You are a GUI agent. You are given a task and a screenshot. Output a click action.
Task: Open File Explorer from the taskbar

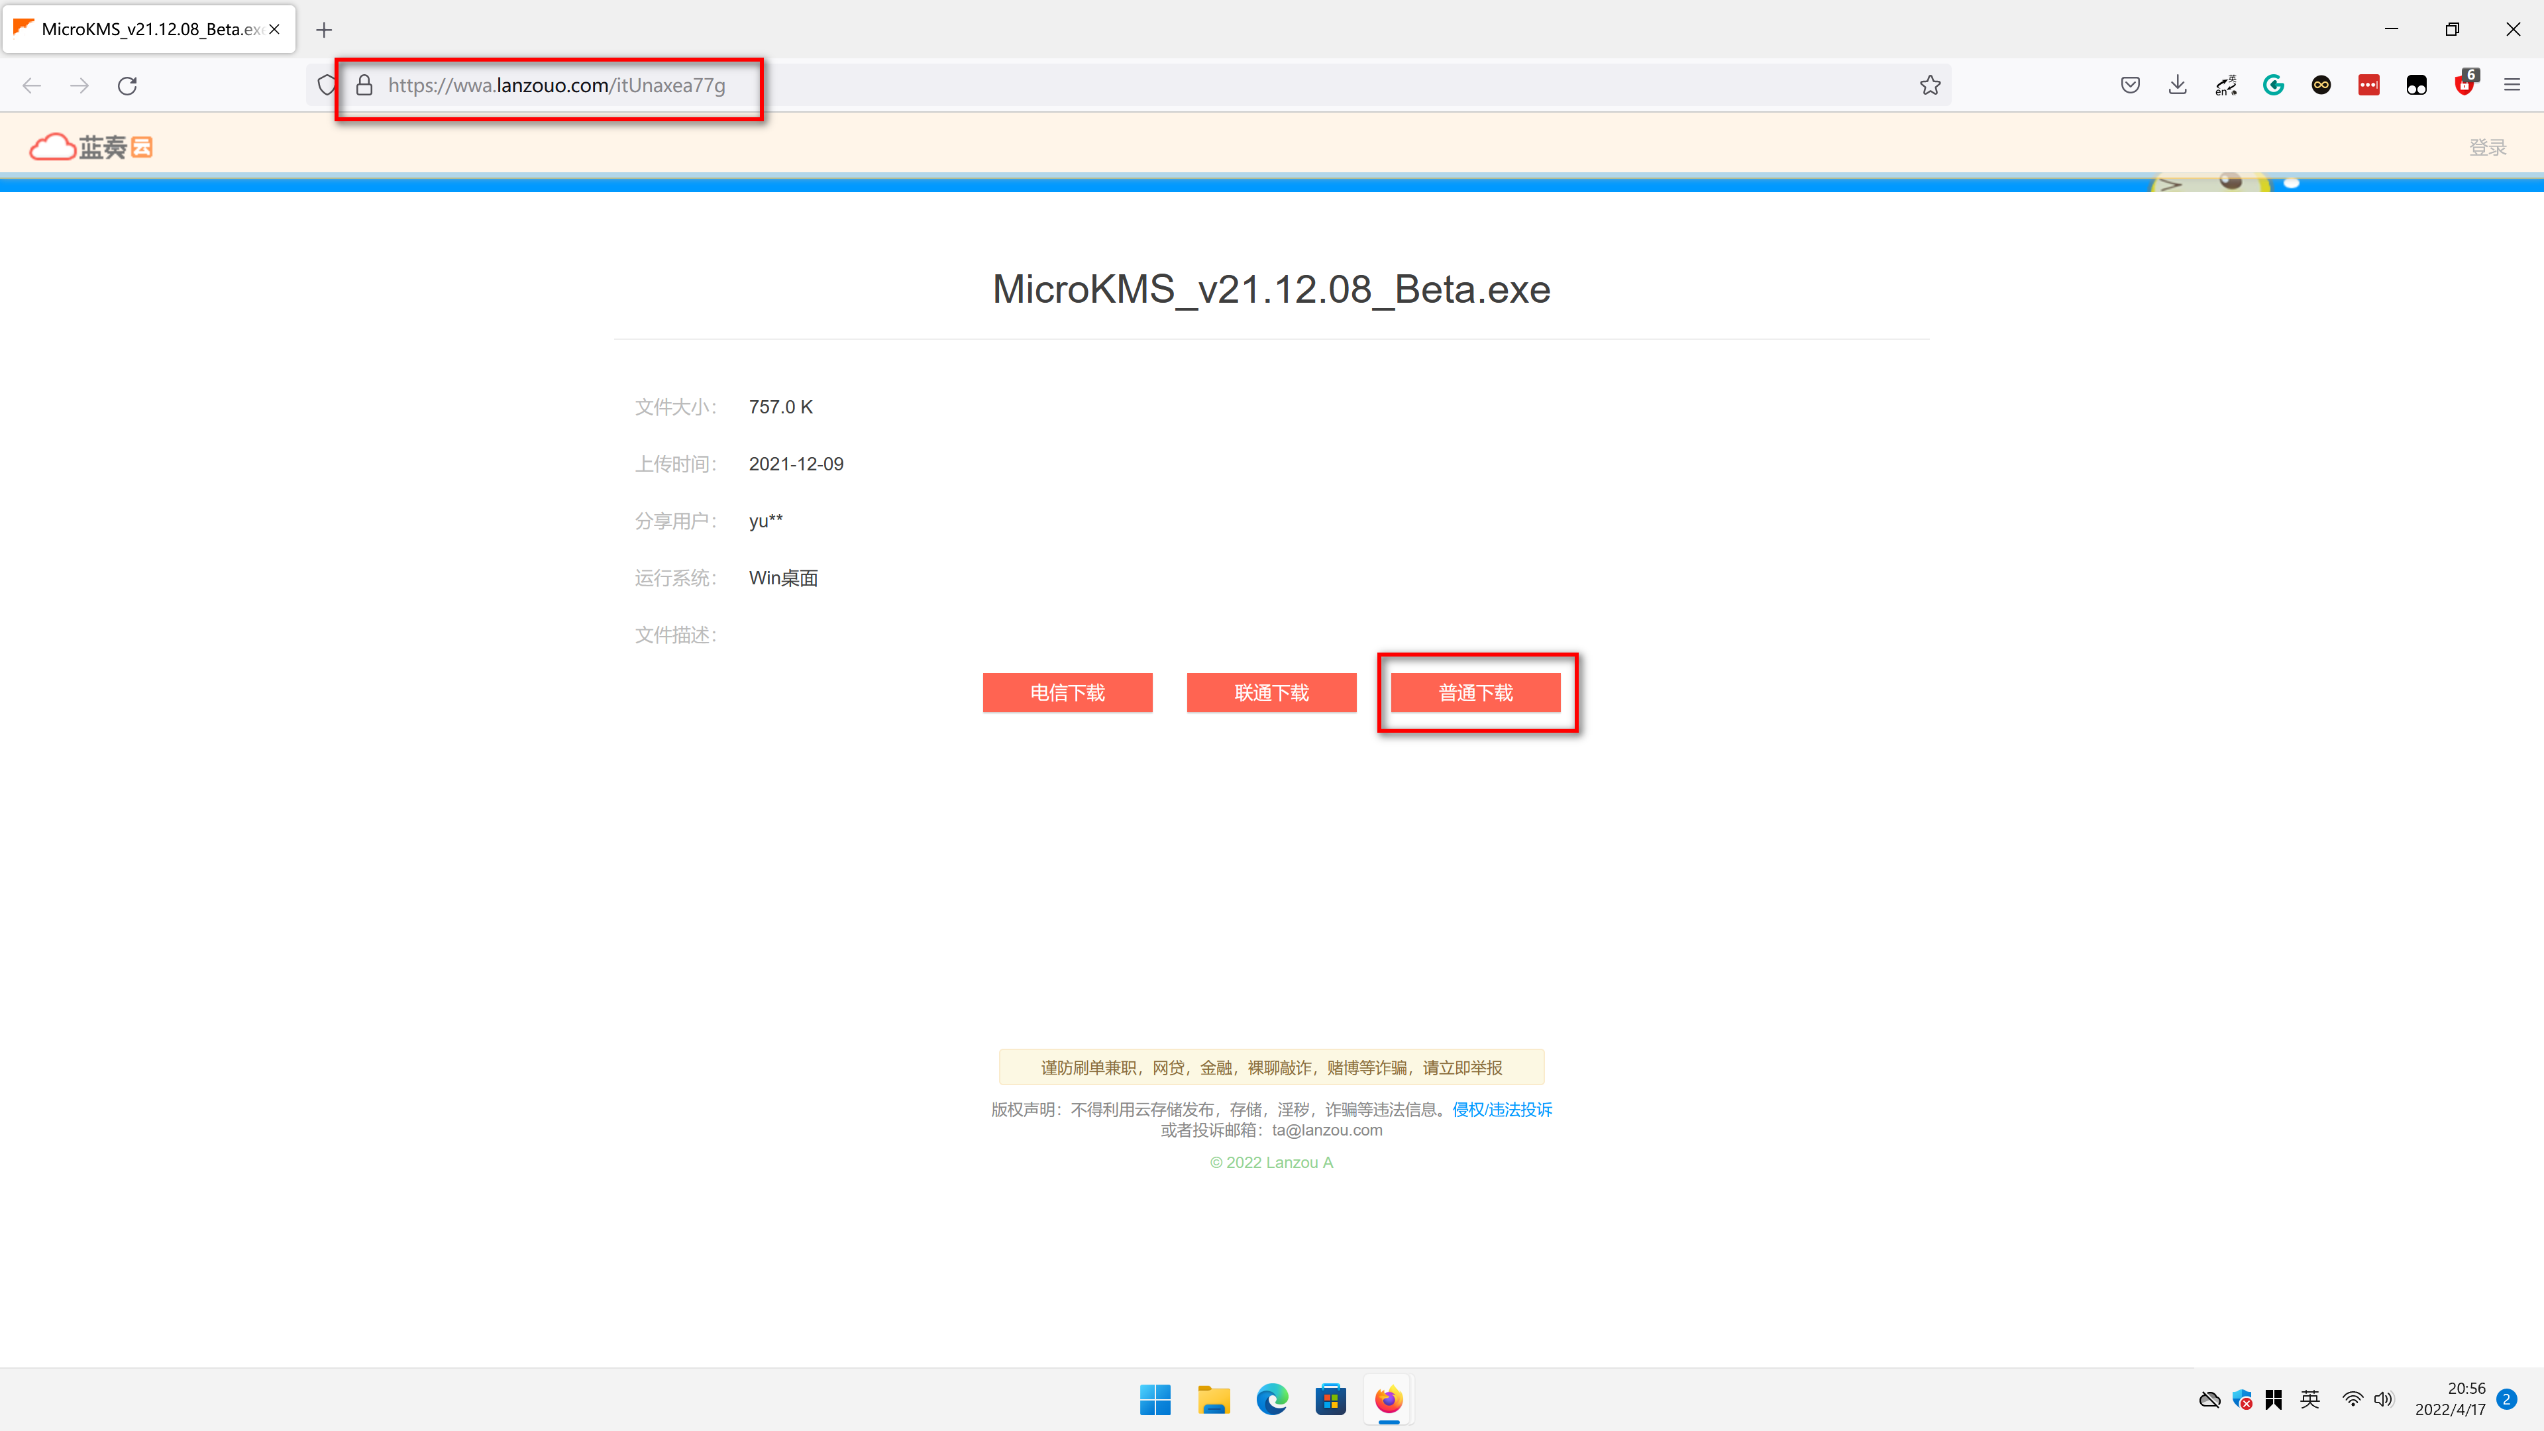1214,1399
